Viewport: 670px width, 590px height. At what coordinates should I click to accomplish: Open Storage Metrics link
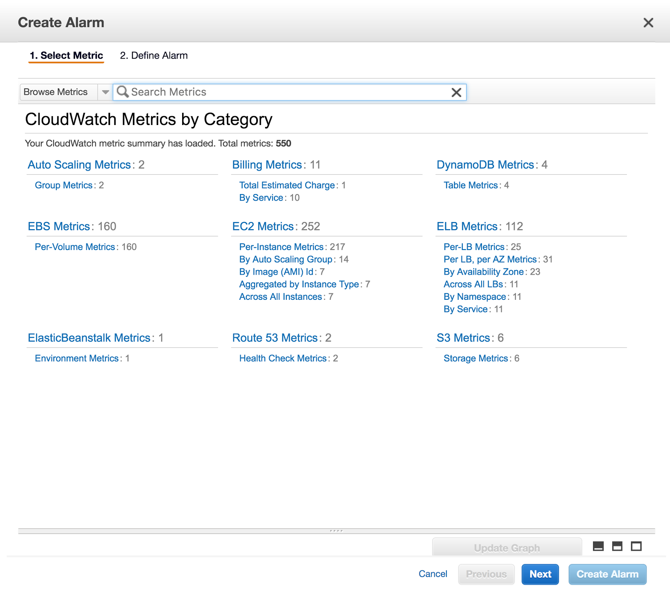coord(476,358)
